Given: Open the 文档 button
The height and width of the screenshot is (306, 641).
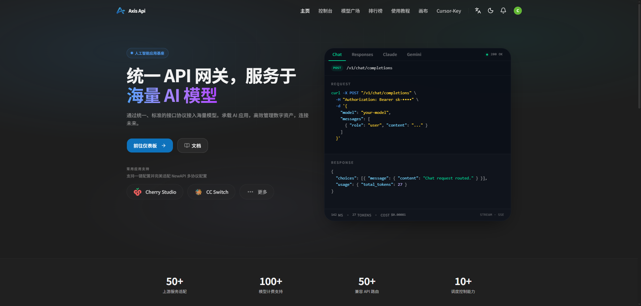Looking at the screenshot, I should click(192, 146).
